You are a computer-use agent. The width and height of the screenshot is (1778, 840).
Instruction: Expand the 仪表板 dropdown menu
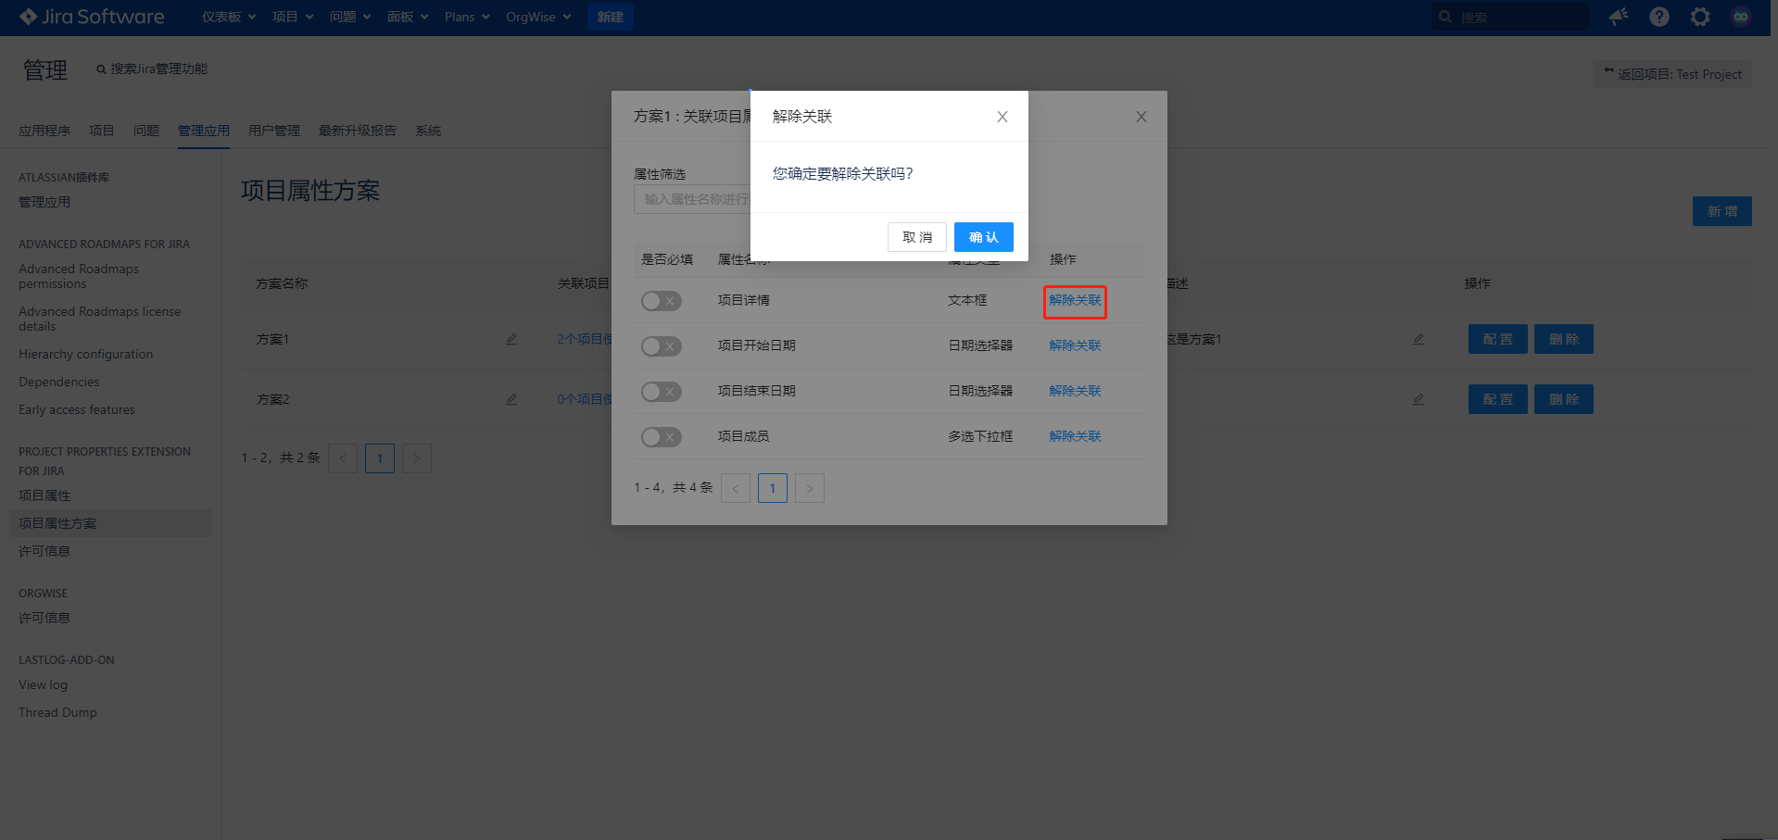tap(229, 17)
